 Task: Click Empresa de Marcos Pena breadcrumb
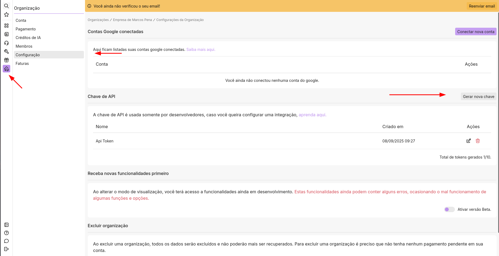point(132,20)
